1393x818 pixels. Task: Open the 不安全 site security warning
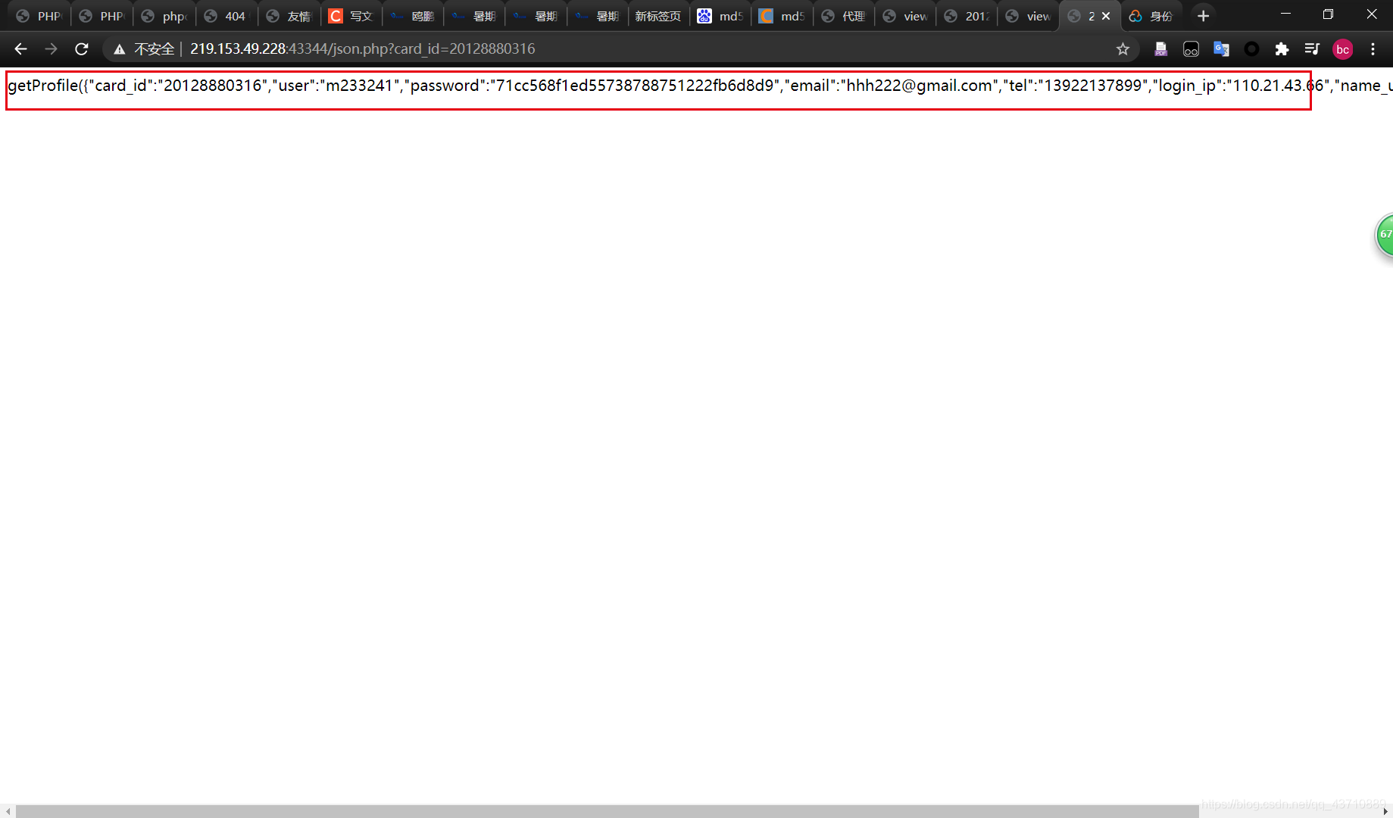click(144, 49)
